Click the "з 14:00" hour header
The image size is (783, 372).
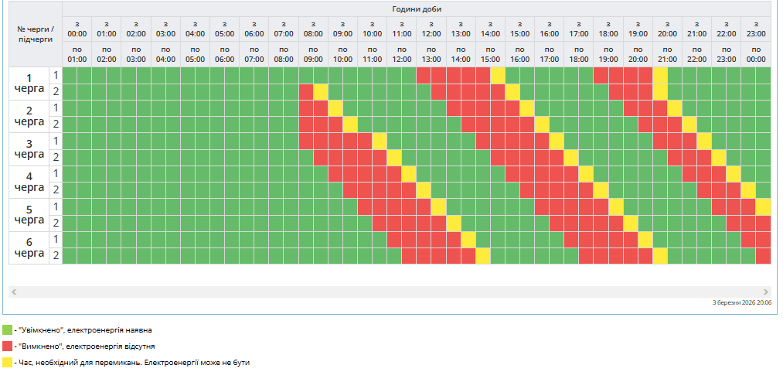click(490, 29)
